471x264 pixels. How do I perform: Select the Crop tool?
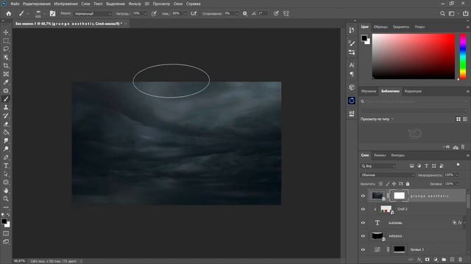6,65
